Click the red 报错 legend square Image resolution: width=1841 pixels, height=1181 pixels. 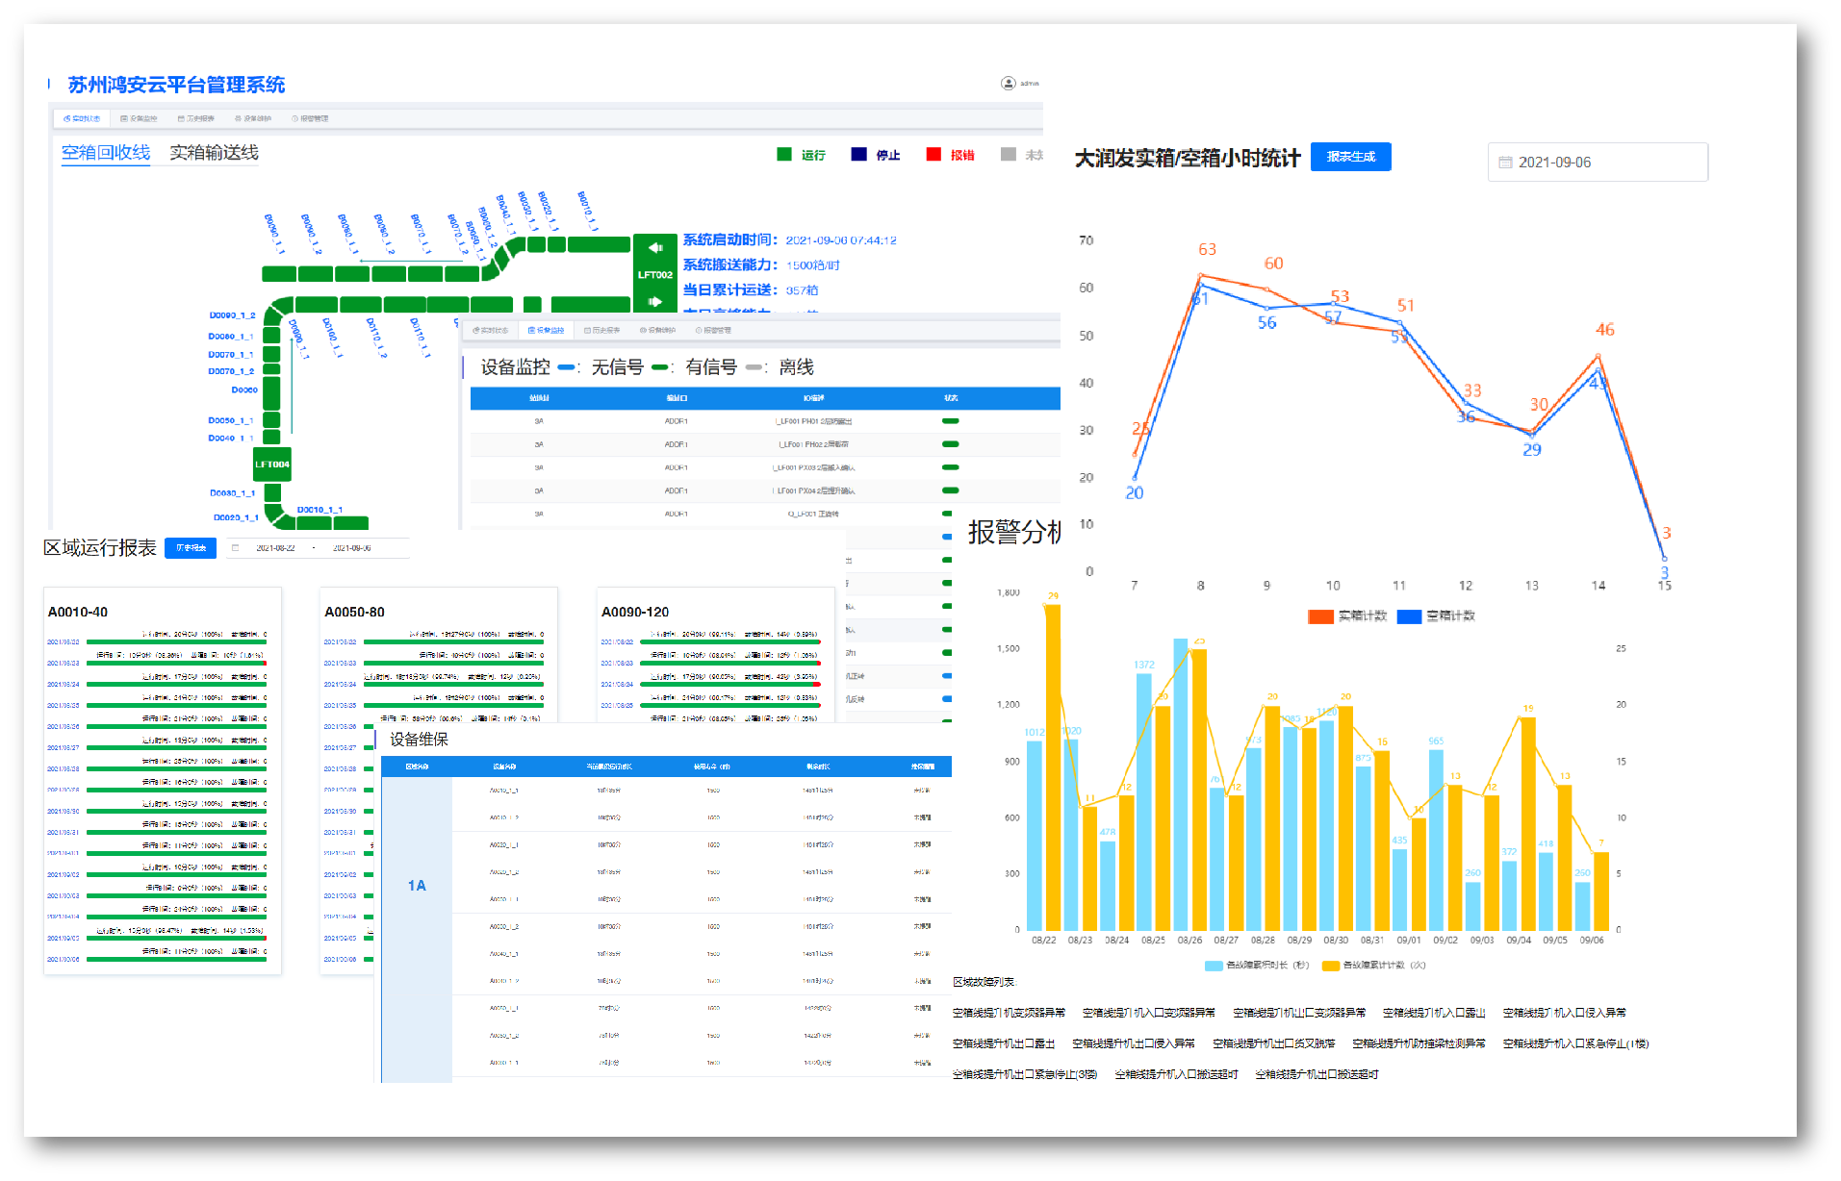click(933, 155)
